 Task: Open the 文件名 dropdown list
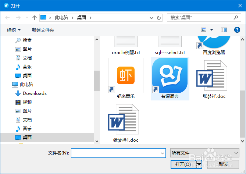163,153
